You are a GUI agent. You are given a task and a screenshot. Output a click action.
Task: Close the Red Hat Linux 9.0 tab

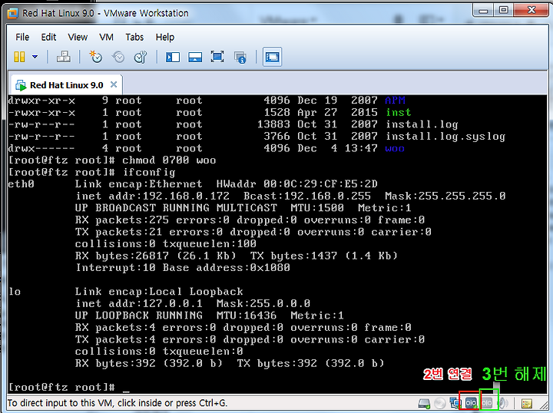tap(114, 84)
